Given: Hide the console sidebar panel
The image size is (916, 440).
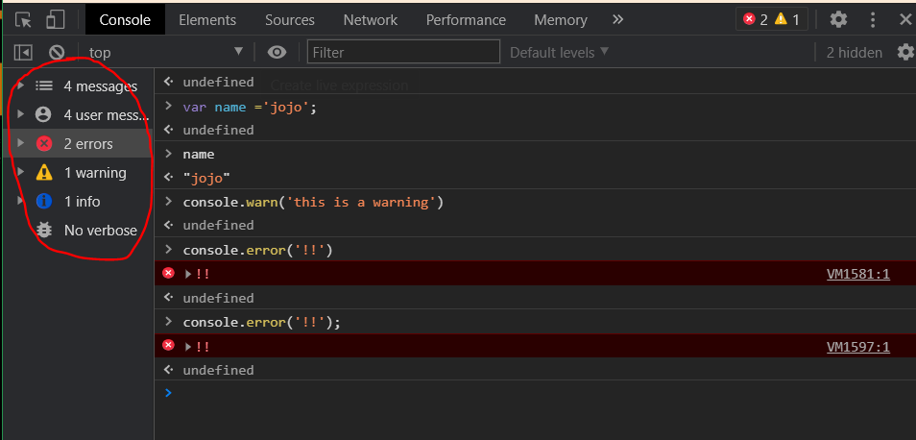Looking at the screenshot, I should (24, 52).
